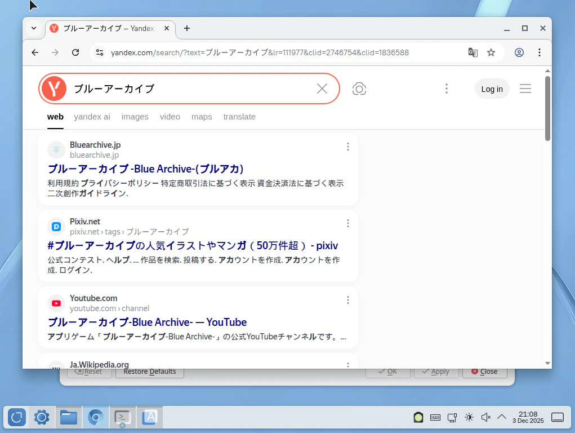View site information icon in address bar
Image resolution: width=575 pixels, height=433 pixels.
click(x=100, y=52)
